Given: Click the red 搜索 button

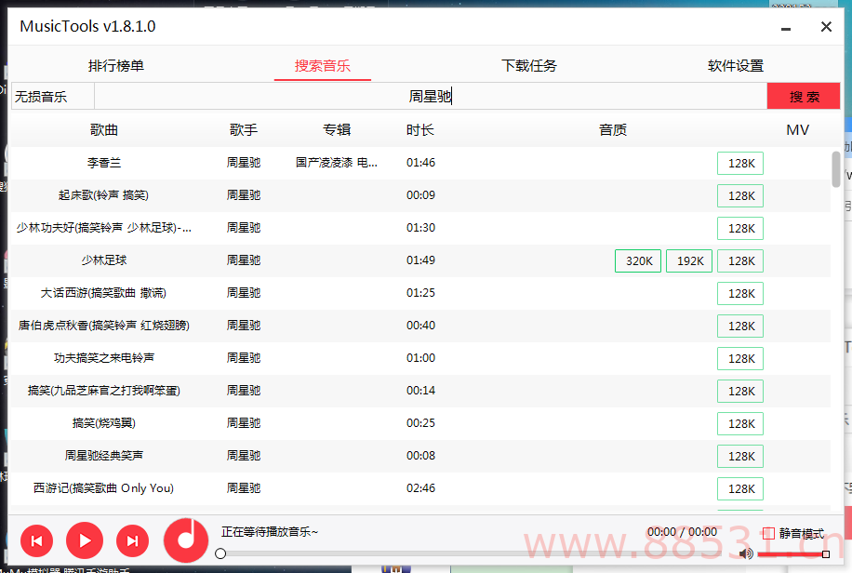Looking at the screenshot, I should [804, 97].
